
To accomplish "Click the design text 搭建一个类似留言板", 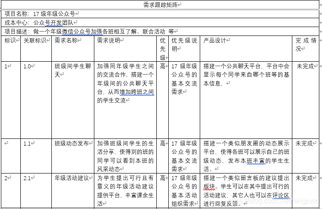I will tap(246, 191).
